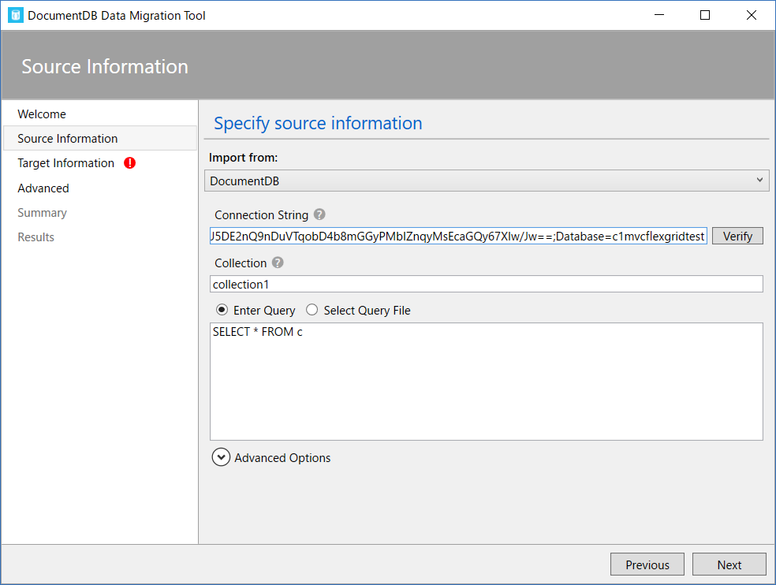Open the Source Information step
Image resolution: width=776 pixels, height=585 pixels.
coord(100,138)
